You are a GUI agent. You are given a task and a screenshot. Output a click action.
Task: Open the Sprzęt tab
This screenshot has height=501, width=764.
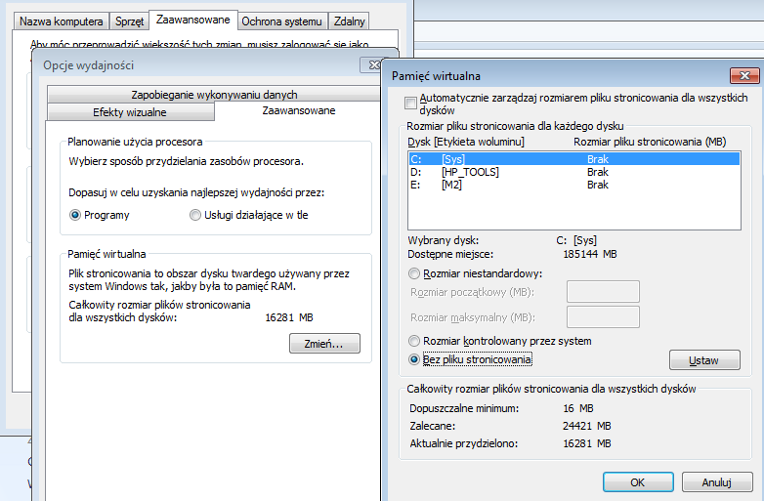coord(129,21)
